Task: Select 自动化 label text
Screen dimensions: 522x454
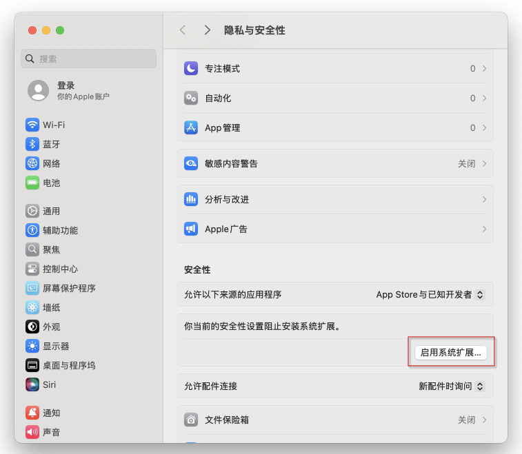Action: pyautogui.click(x=218, y=98)
